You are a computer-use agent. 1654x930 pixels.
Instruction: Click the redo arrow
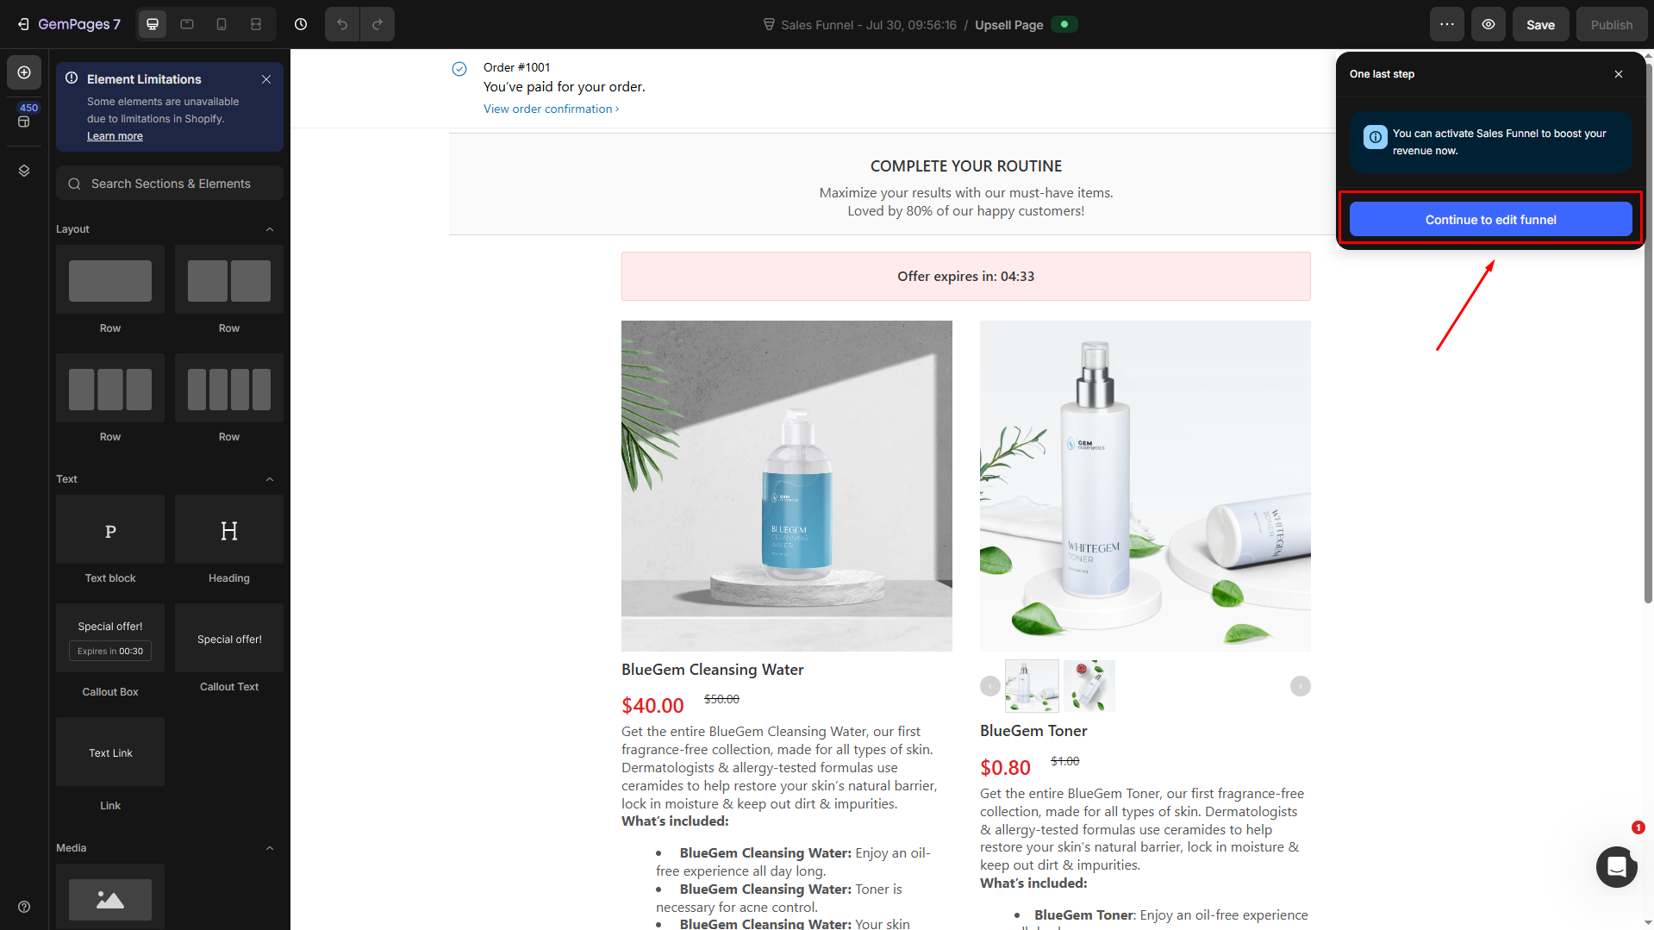coord(378,24)
